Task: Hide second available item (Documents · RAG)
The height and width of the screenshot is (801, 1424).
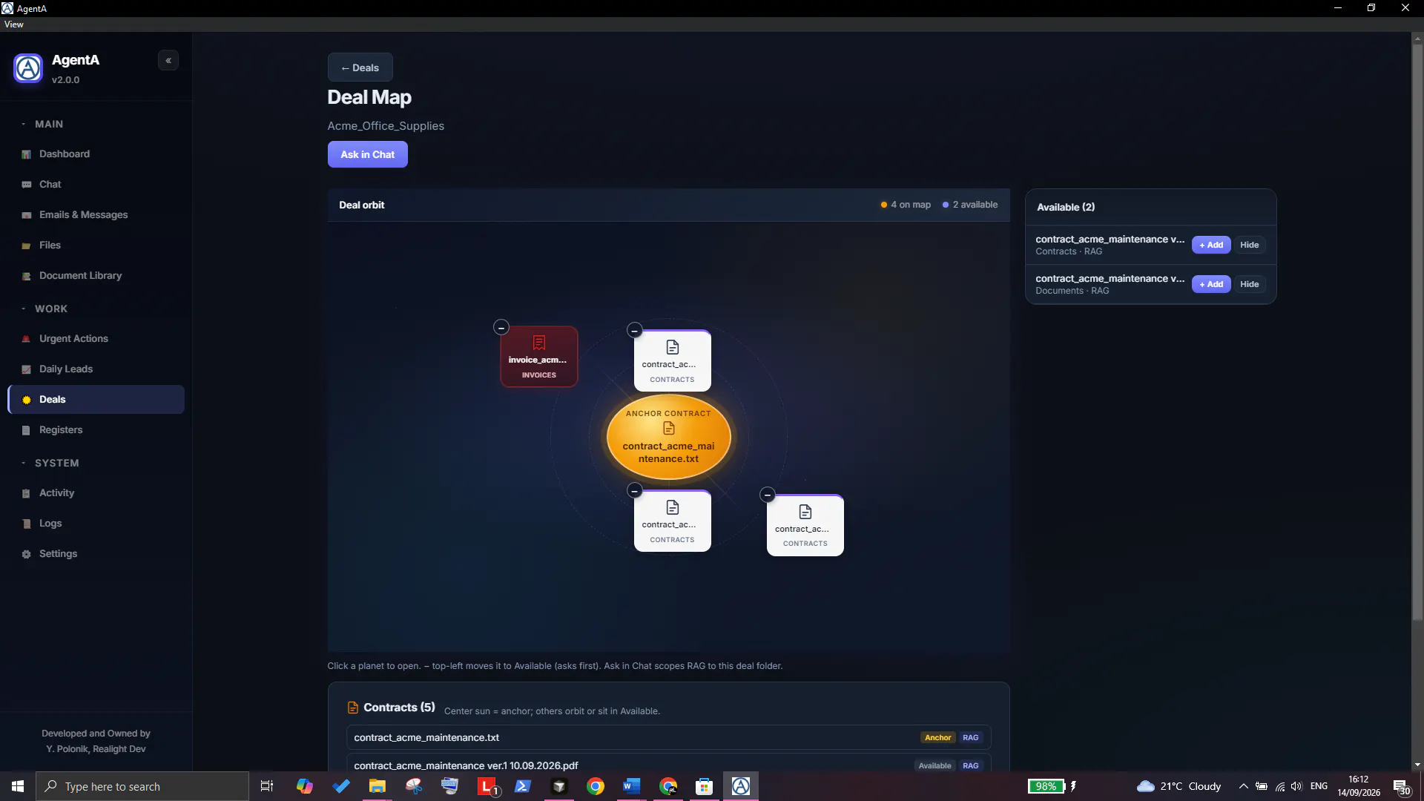Action: (x=1249, y=284)
